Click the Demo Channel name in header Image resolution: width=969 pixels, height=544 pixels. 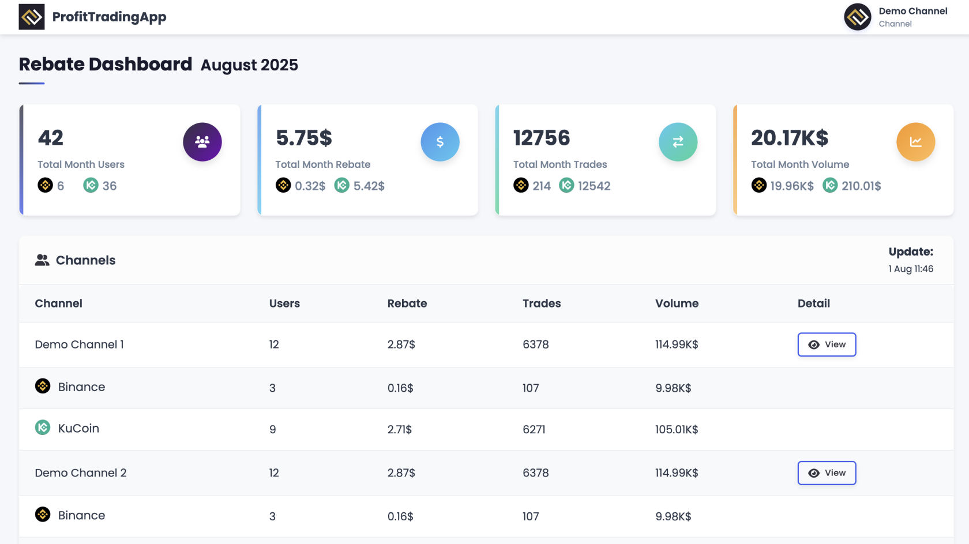pos(912,11)
